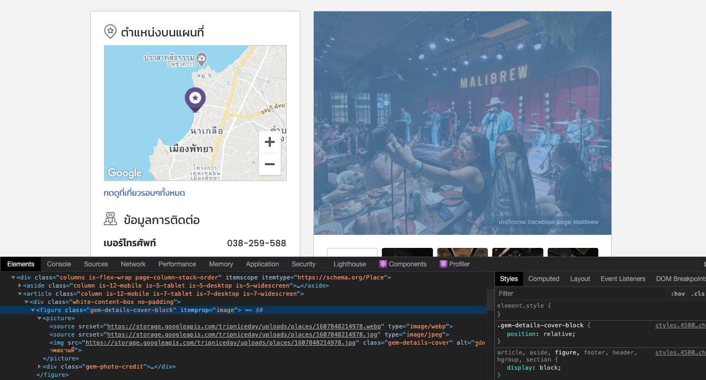Expand the gem-photo-credit div node
This screenshot has width=706, height=380.
pos(39,367)
